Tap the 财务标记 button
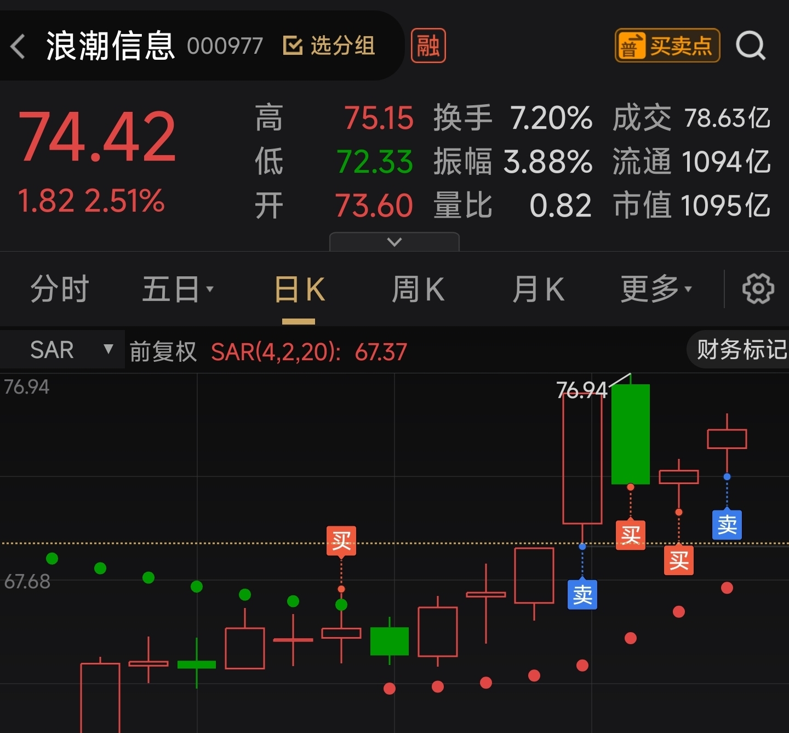The width and height of the screenshot is (789, 733). pyautogui.click(x=739, y=349)
